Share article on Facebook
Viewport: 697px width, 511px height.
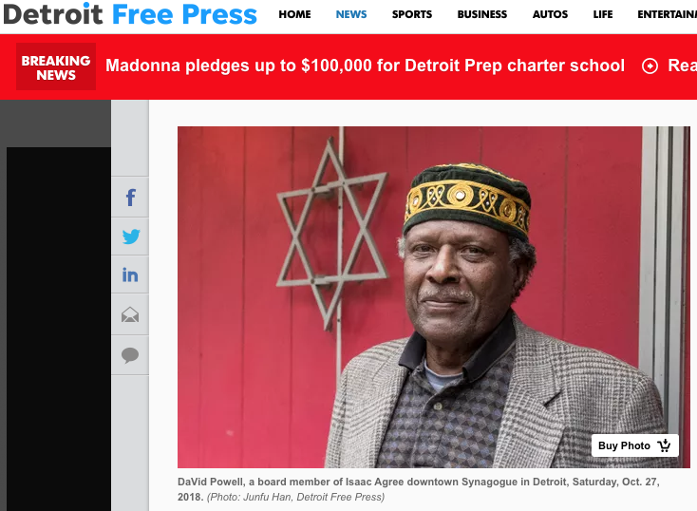click(x=130, y=198)
